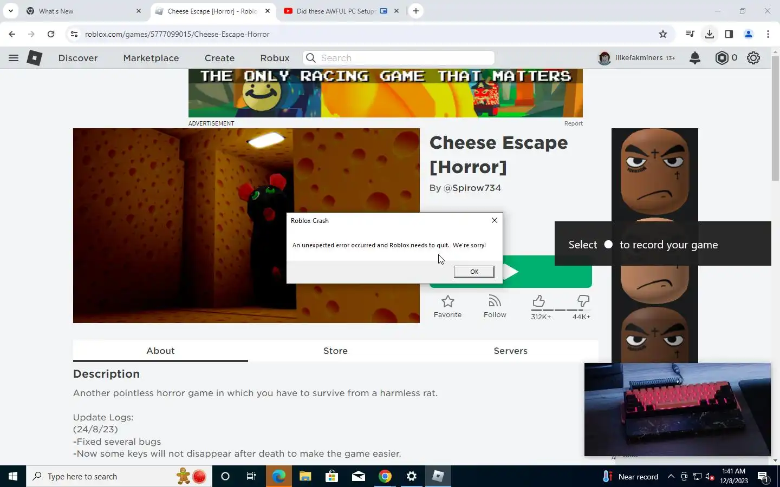Follow the game via the Follow icon
This screenshot has height=487, width=780.
click(495, 306)
